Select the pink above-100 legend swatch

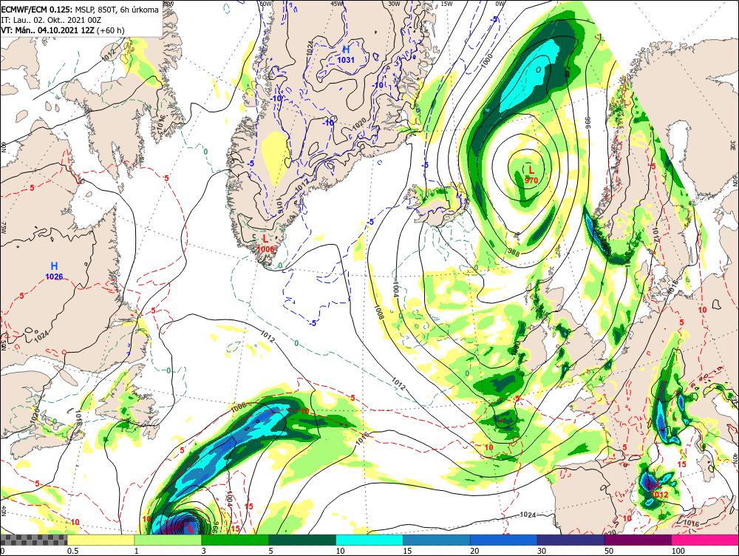point(705,540)
